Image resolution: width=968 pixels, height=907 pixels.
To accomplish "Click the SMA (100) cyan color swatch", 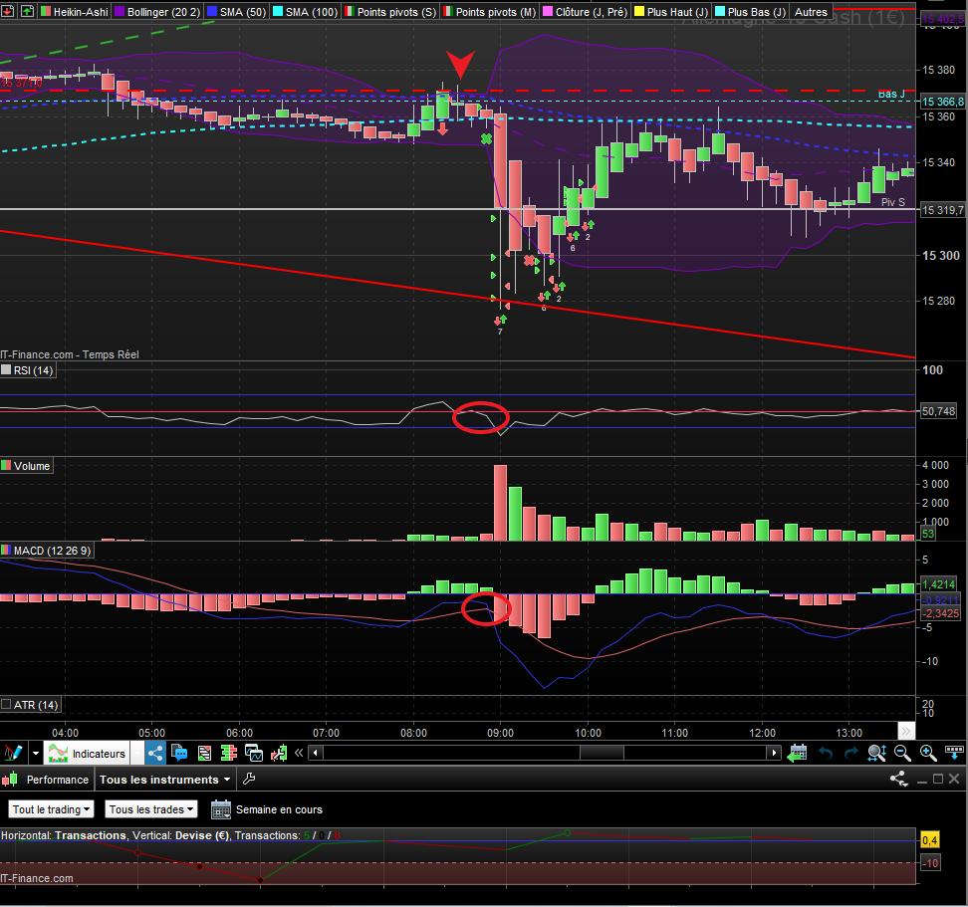I will pyautogui.click(x=278, y=11).
